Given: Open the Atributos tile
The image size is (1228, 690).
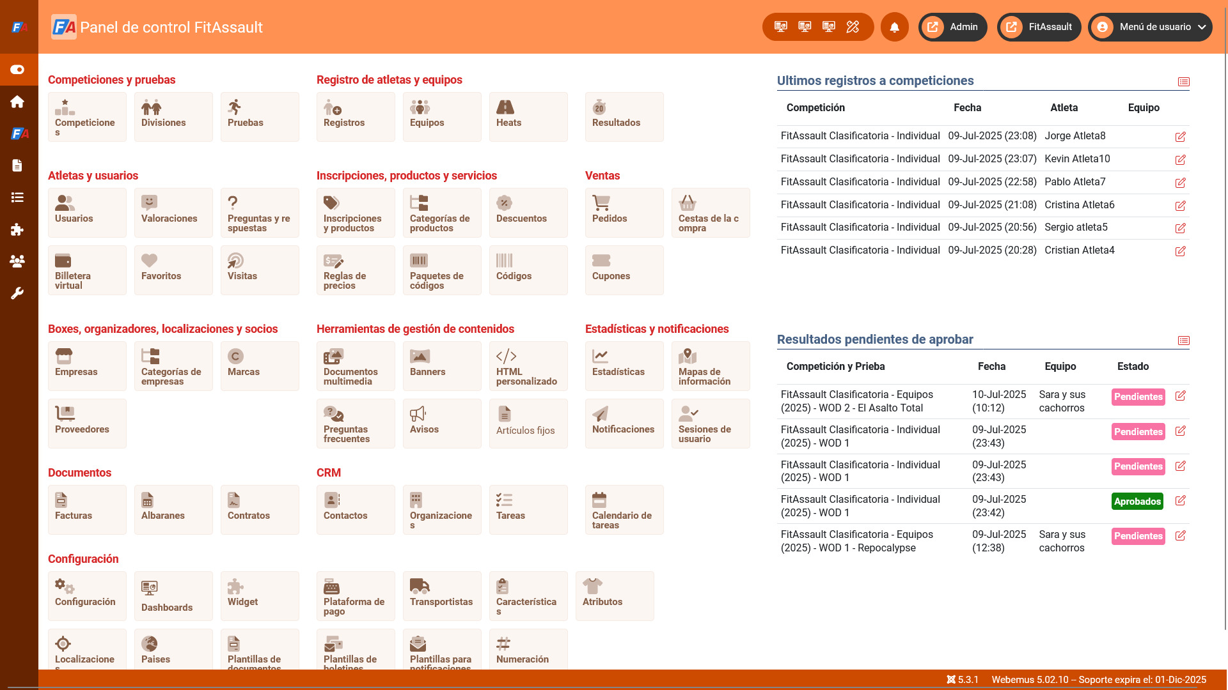Looking at the screenshot, I should pos(615,596).
